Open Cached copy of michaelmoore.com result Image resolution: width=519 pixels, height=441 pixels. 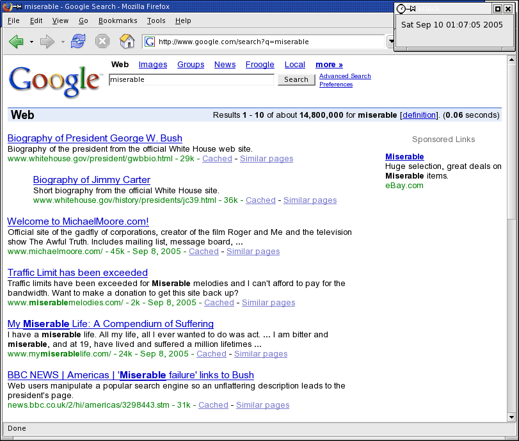[x=204, y=252]
